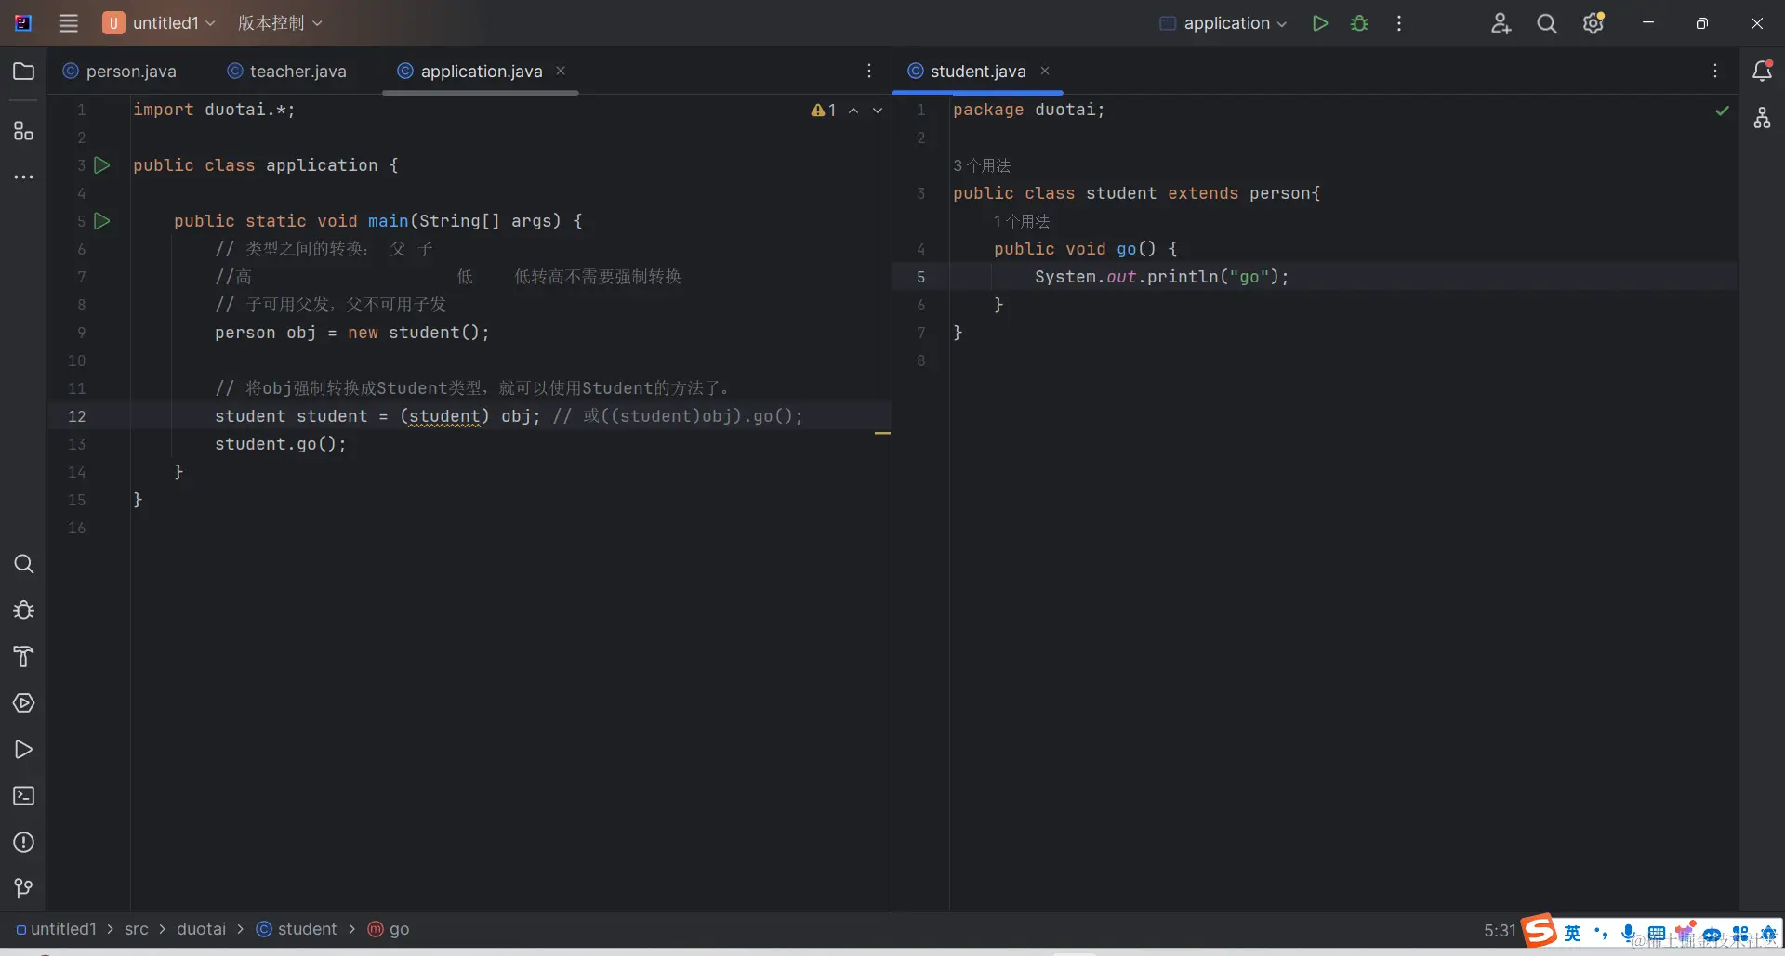Open the hierarchy tool window on right

click(x=1762, y=118)
